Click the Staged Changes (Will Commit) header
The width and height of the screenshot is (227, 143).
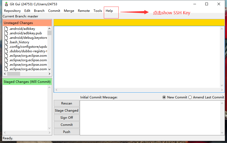coord(27,82)
